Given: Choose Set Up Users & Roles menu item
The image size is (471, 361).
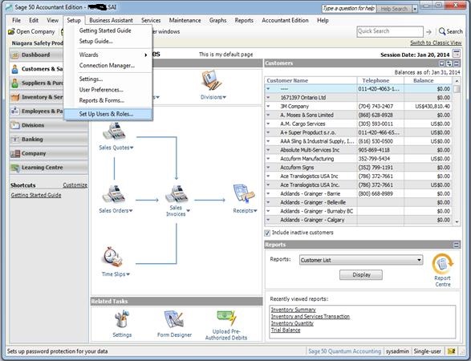Looking at the screenshot, I should pyautogui.click(x=108, y=114).
